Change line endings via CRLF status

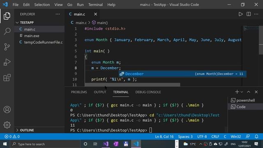[215, 136]
